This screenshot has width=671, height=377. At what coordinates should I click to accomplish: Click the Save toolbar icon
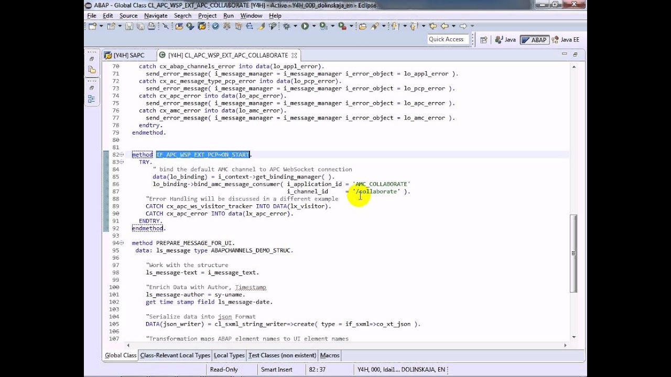129,26
